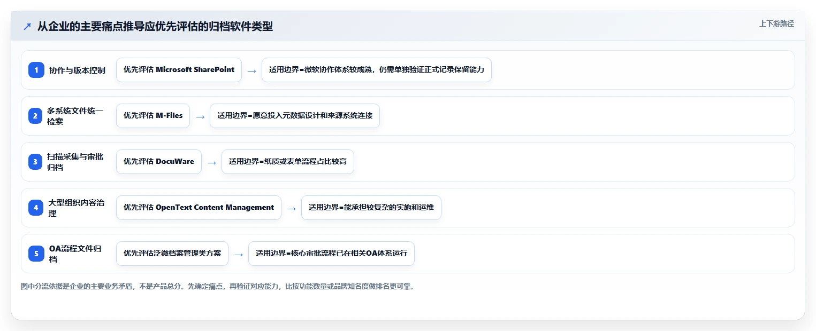Viewport: 816px width, 331px height.
Task: Click the 协作与版本控制 label
Action: [77, 70]
